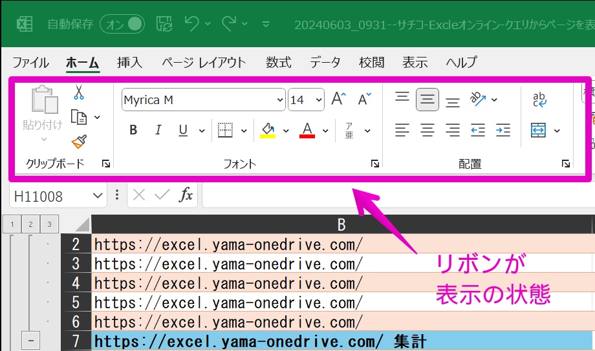
Task: Undo the last action
Action: [x=191, y=23]
